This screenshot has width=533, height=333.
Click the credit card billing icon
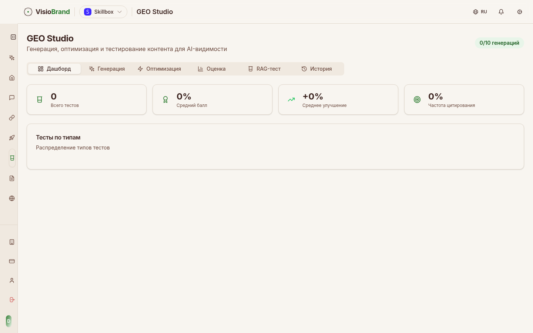coord(12,261)
